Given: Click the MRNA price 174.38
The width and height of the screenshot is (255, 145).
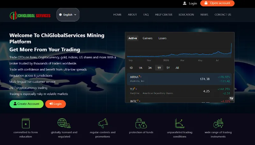Looking at the screenshot, I should (x=205, y=79).
